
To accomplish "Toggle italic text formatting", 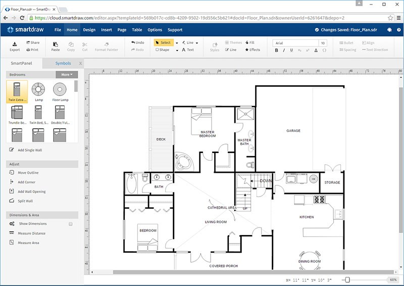I will coord(284,50).
